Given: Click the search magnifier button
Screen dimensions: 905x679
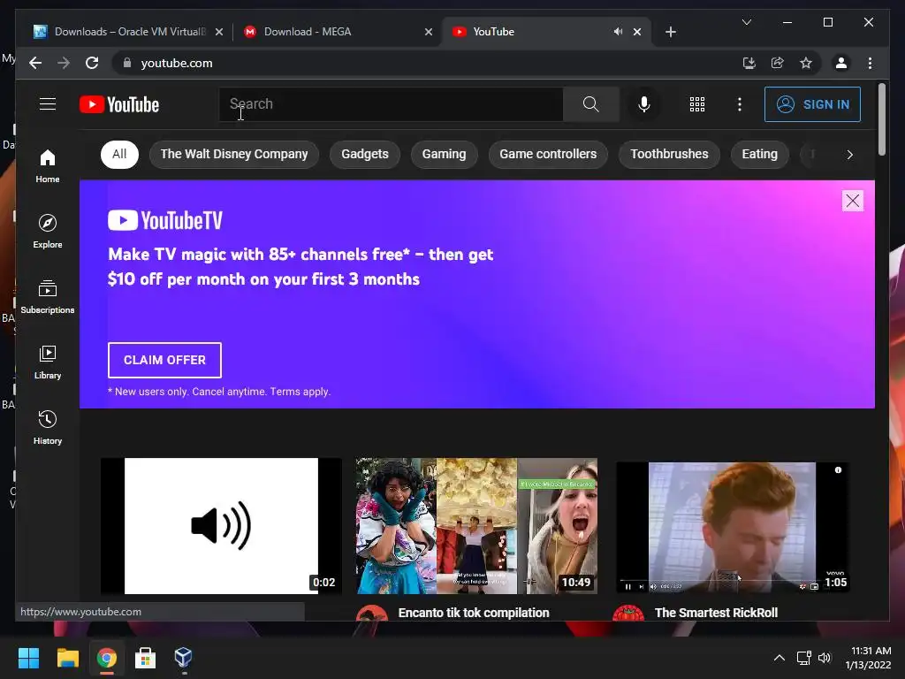Looking at the screenshot, I should pyautogui.click(x=590, y=104).
